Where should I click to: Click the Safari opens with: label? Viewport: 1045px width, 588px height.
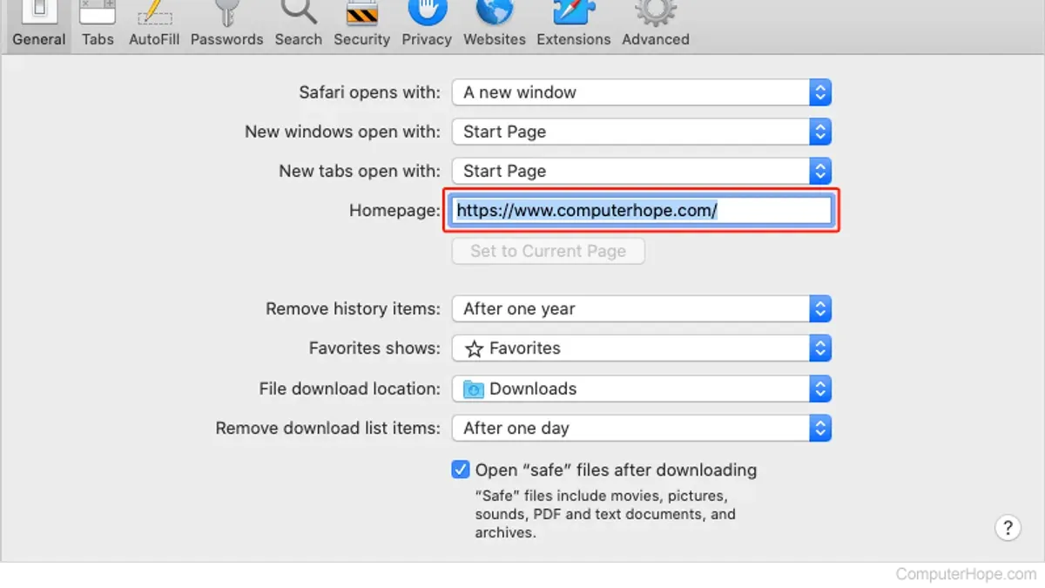click(x=370, y=92)
